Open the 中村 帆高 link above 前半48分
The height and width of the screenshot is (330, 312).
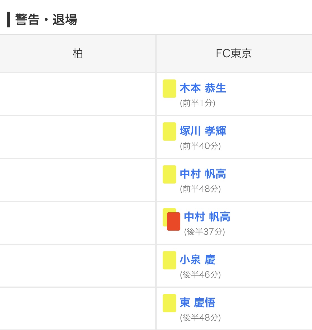[203, 174]
